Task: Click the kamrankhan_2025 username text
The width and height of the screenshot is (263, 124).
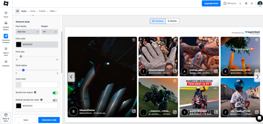Action: pyautogui.click(x=240, y=70)
